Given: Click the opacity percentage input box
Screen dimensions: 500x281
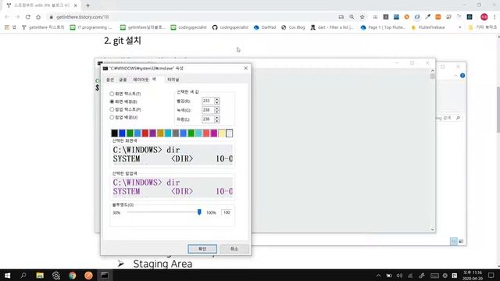Looking at the screenshot, I should (227, 212).
